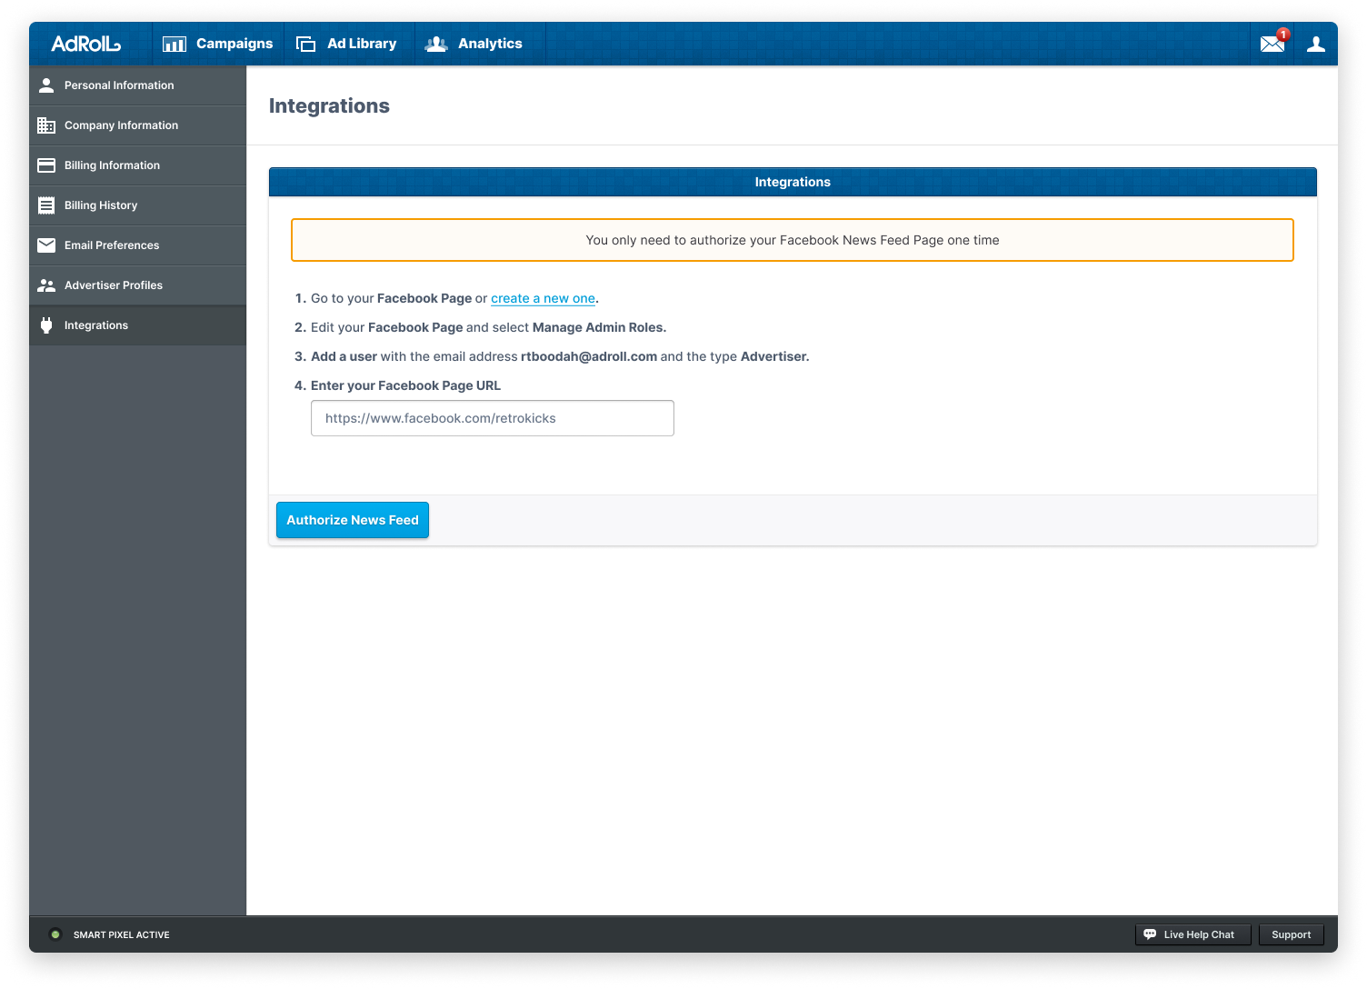This screenshot has width=1367, height=989.
Task: Click the Support button
Action: (x=1291, y=934)
